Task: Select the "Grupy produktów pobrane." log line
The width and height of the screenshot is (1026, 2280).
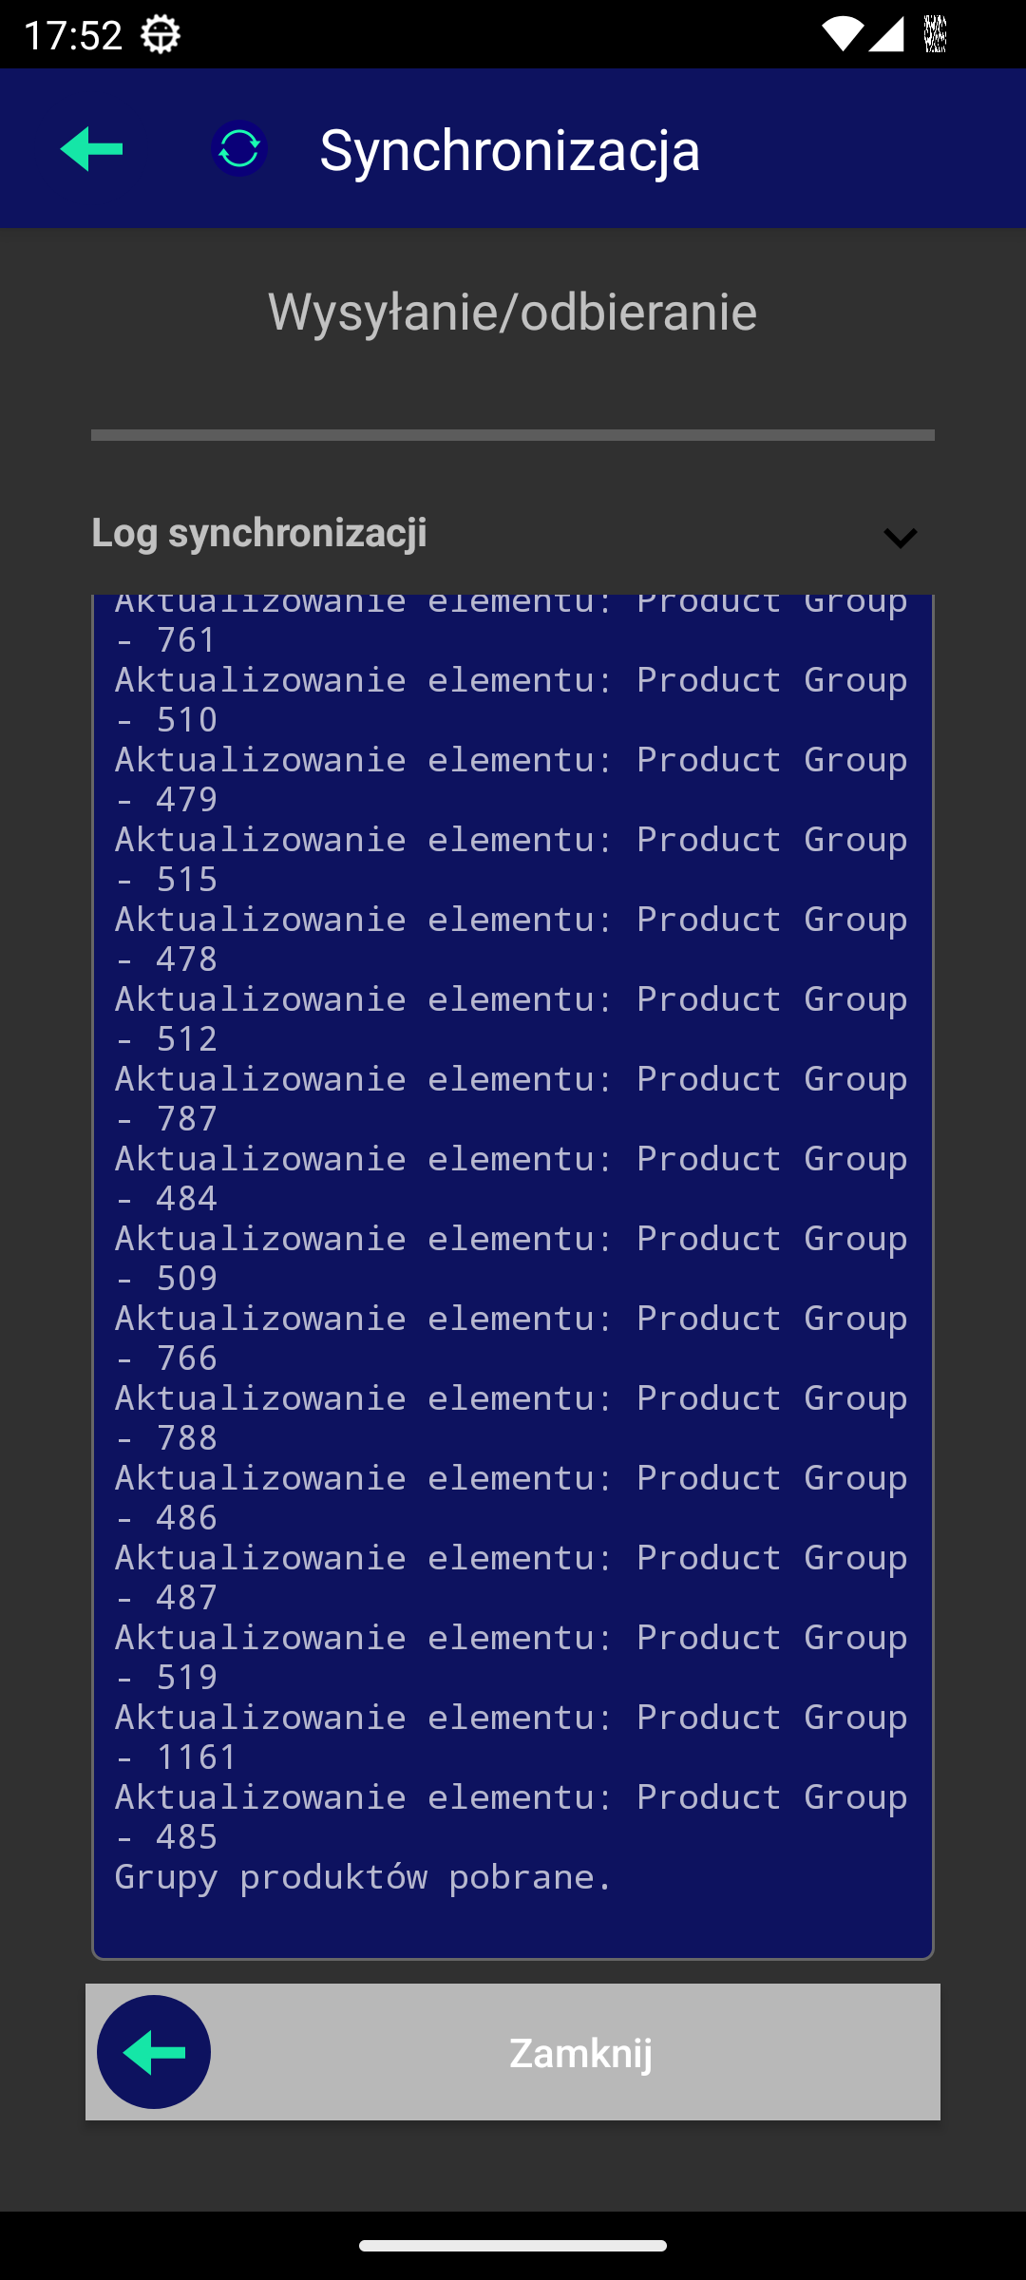Action: [364, 1877]
